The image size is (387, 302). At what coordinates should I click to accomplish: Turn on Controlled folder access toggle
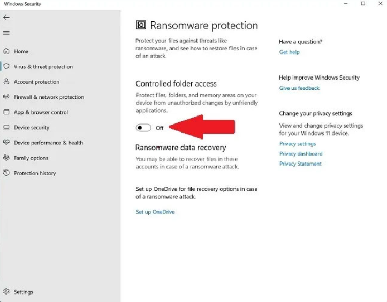point(143,128)
